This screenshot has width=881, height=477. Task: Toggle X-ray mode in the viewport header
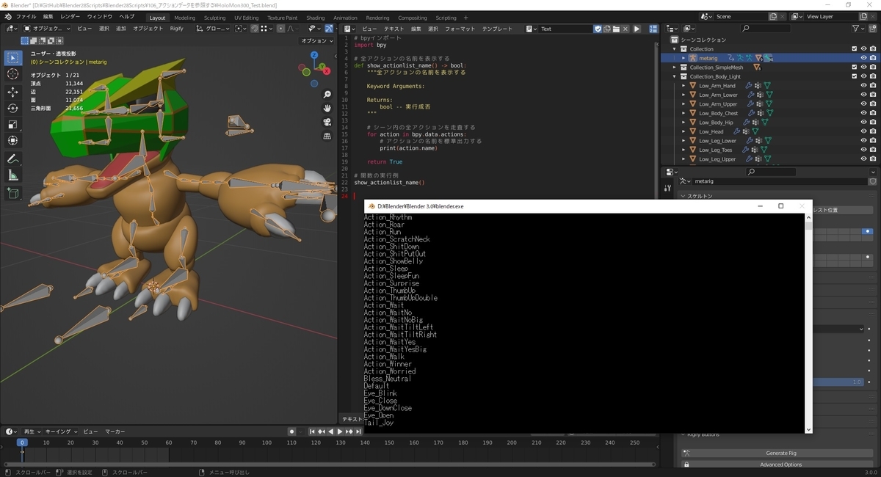click(x=329, y=29)
